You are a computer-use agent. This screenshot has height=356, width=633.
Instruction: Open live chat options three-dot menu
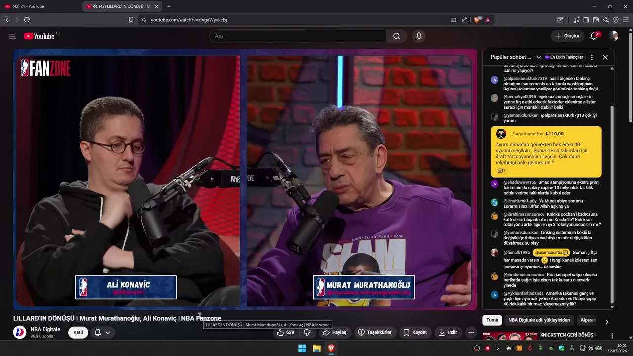click(x=592, y=57)
